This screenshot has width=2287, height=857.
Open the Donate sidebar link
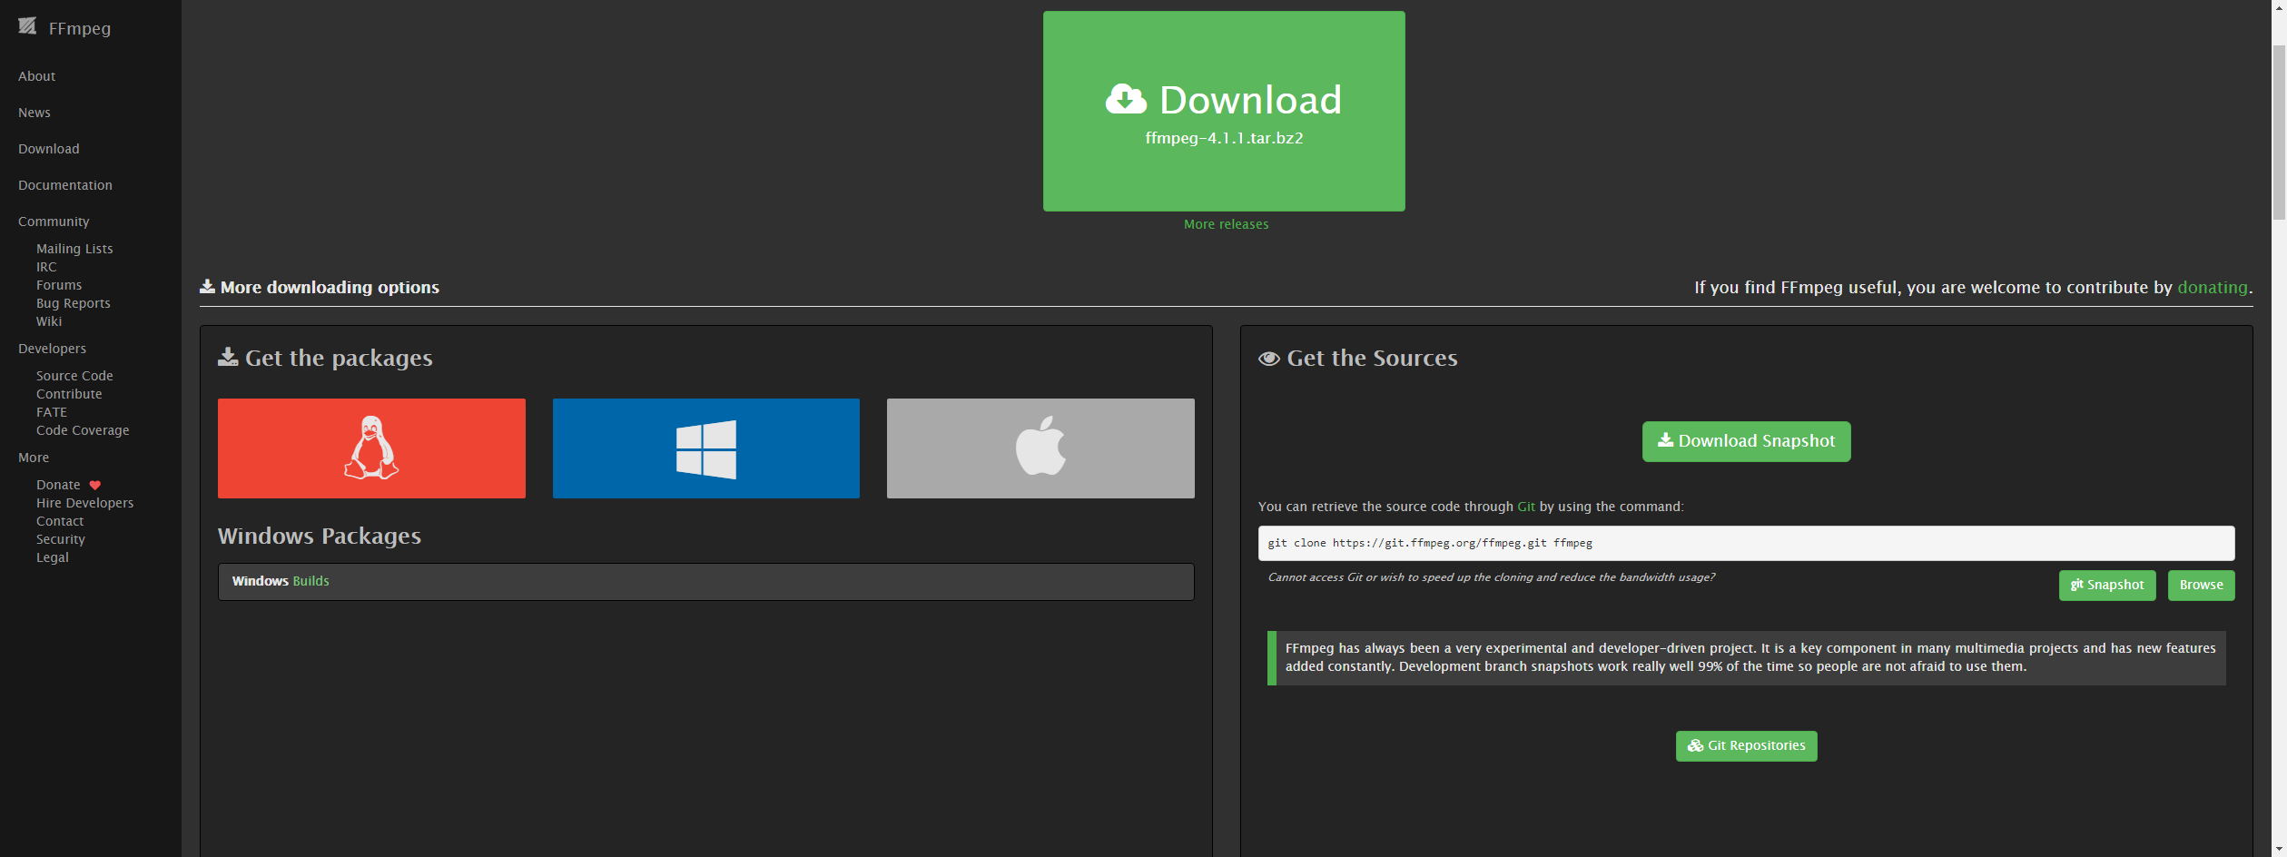tap(58, 485)
